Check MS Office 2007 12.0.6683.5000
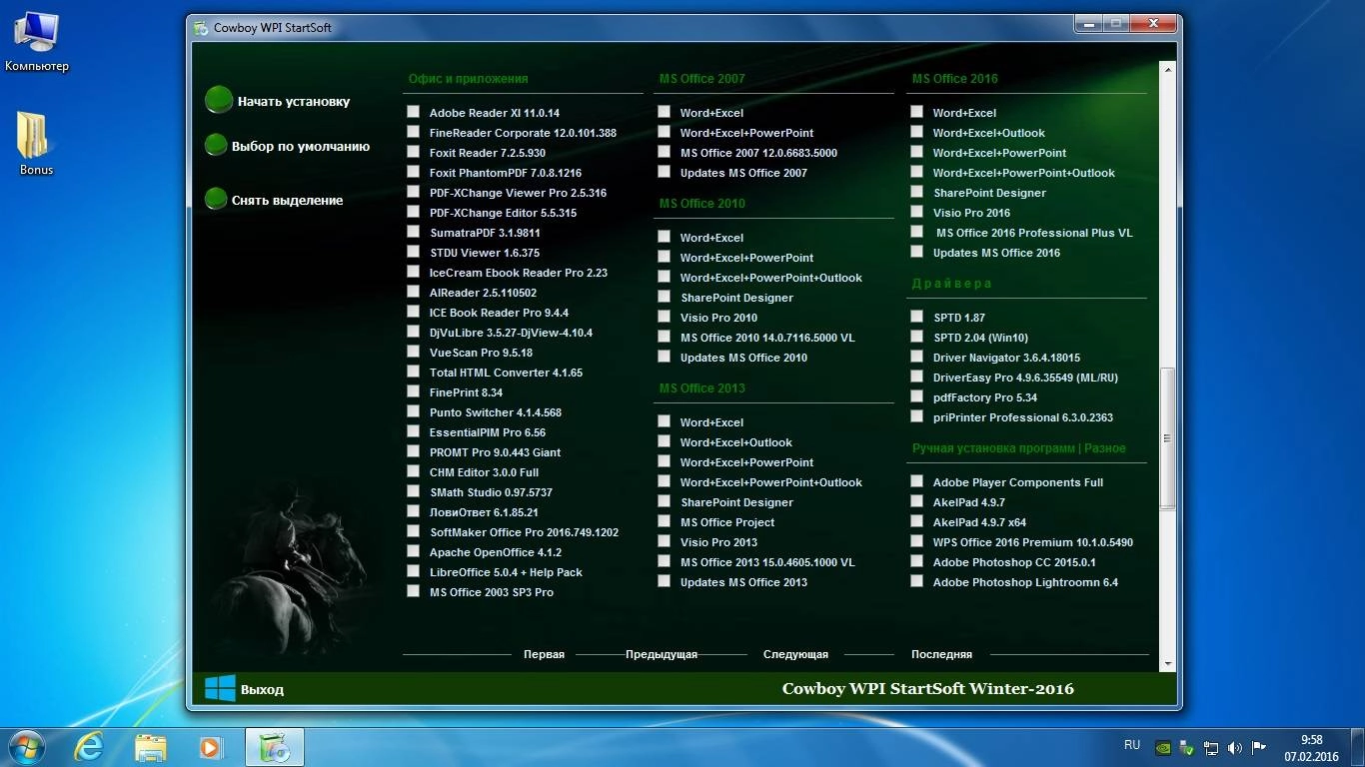The width and height of the screenshot is (1365, 767). (x=665, y=152)
